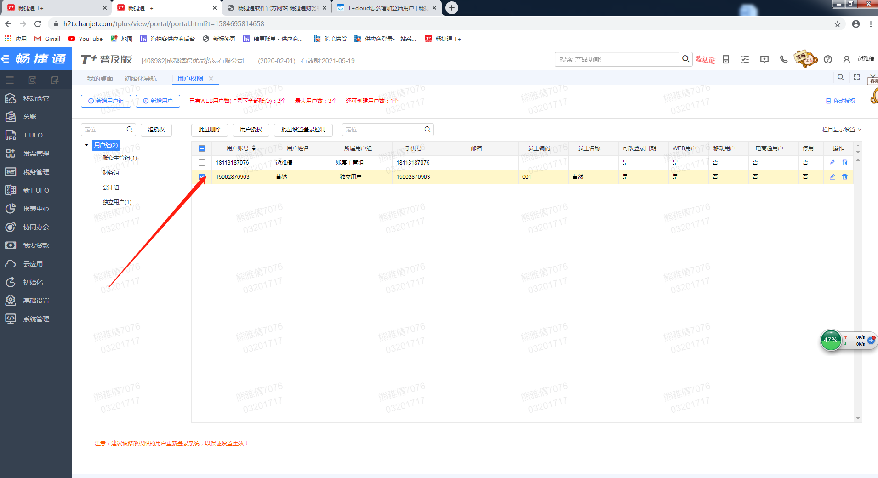This screenshot has height=478, width=878.
Task: Click 新增用户组 button
Action: [x=106, y=101]
